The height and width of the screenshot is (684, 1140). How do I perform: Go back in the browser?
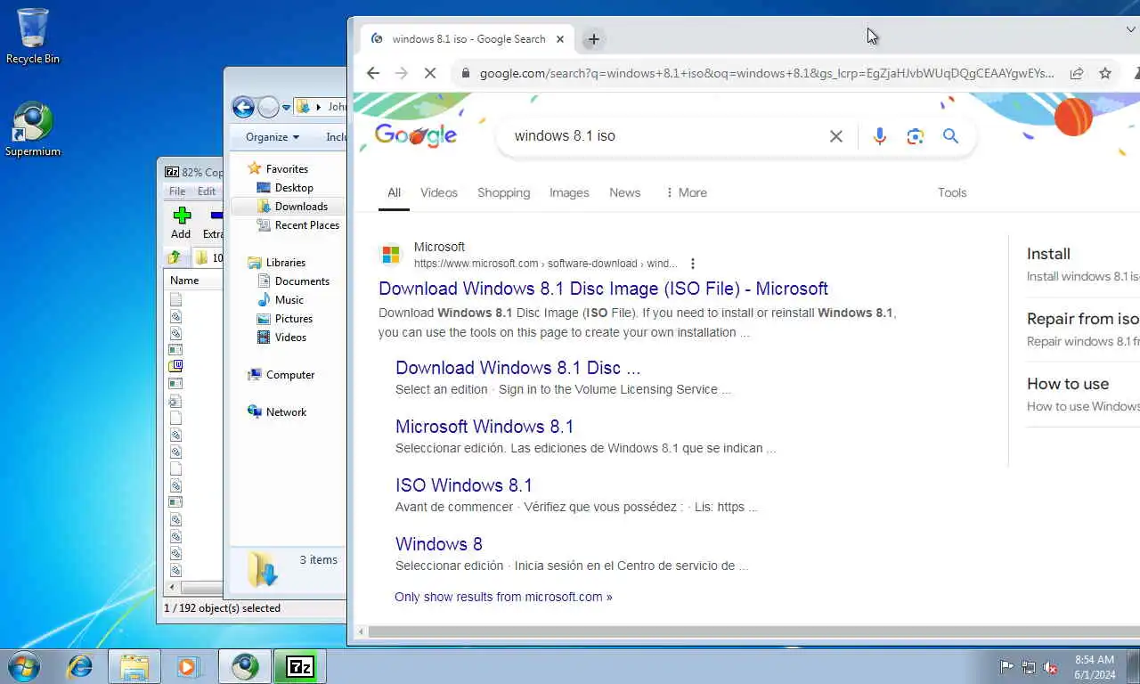click(373, 73)
